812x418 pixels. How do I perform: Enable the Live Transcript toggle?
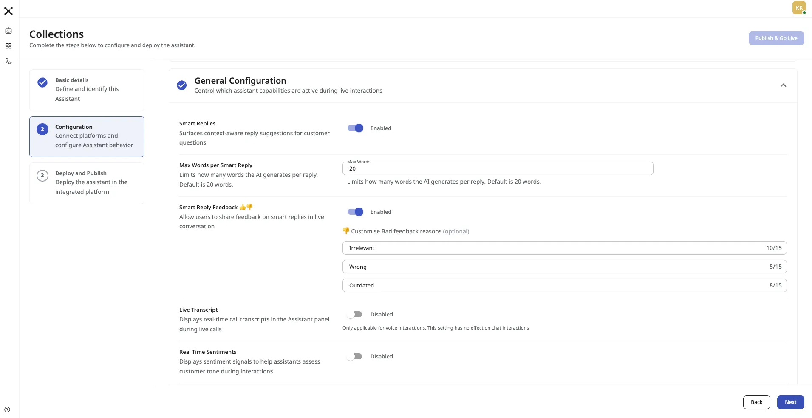point(354,314)
